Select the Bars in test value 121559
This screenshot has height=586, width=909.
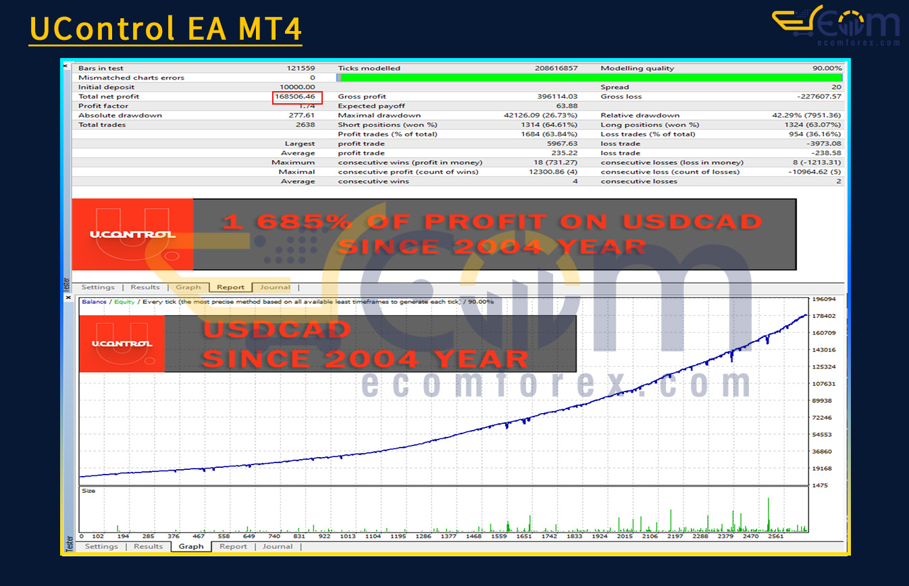301,68
